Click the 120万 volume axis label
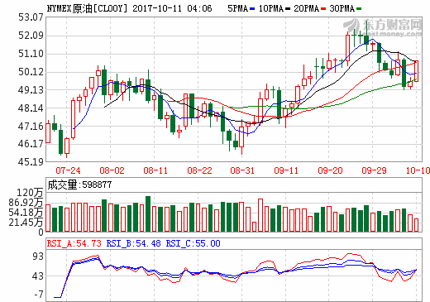Image resolution: width=430 pixels, height=302 pixels. tap(30, 193)
